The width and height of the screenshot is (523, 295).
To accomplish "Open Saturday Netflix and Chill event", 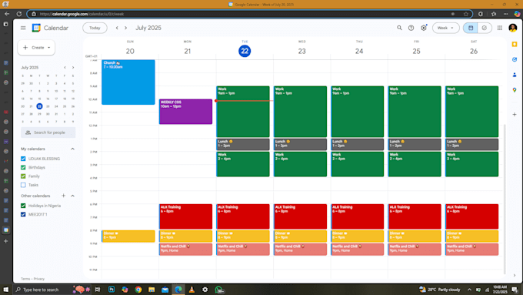I will [472, 250].
